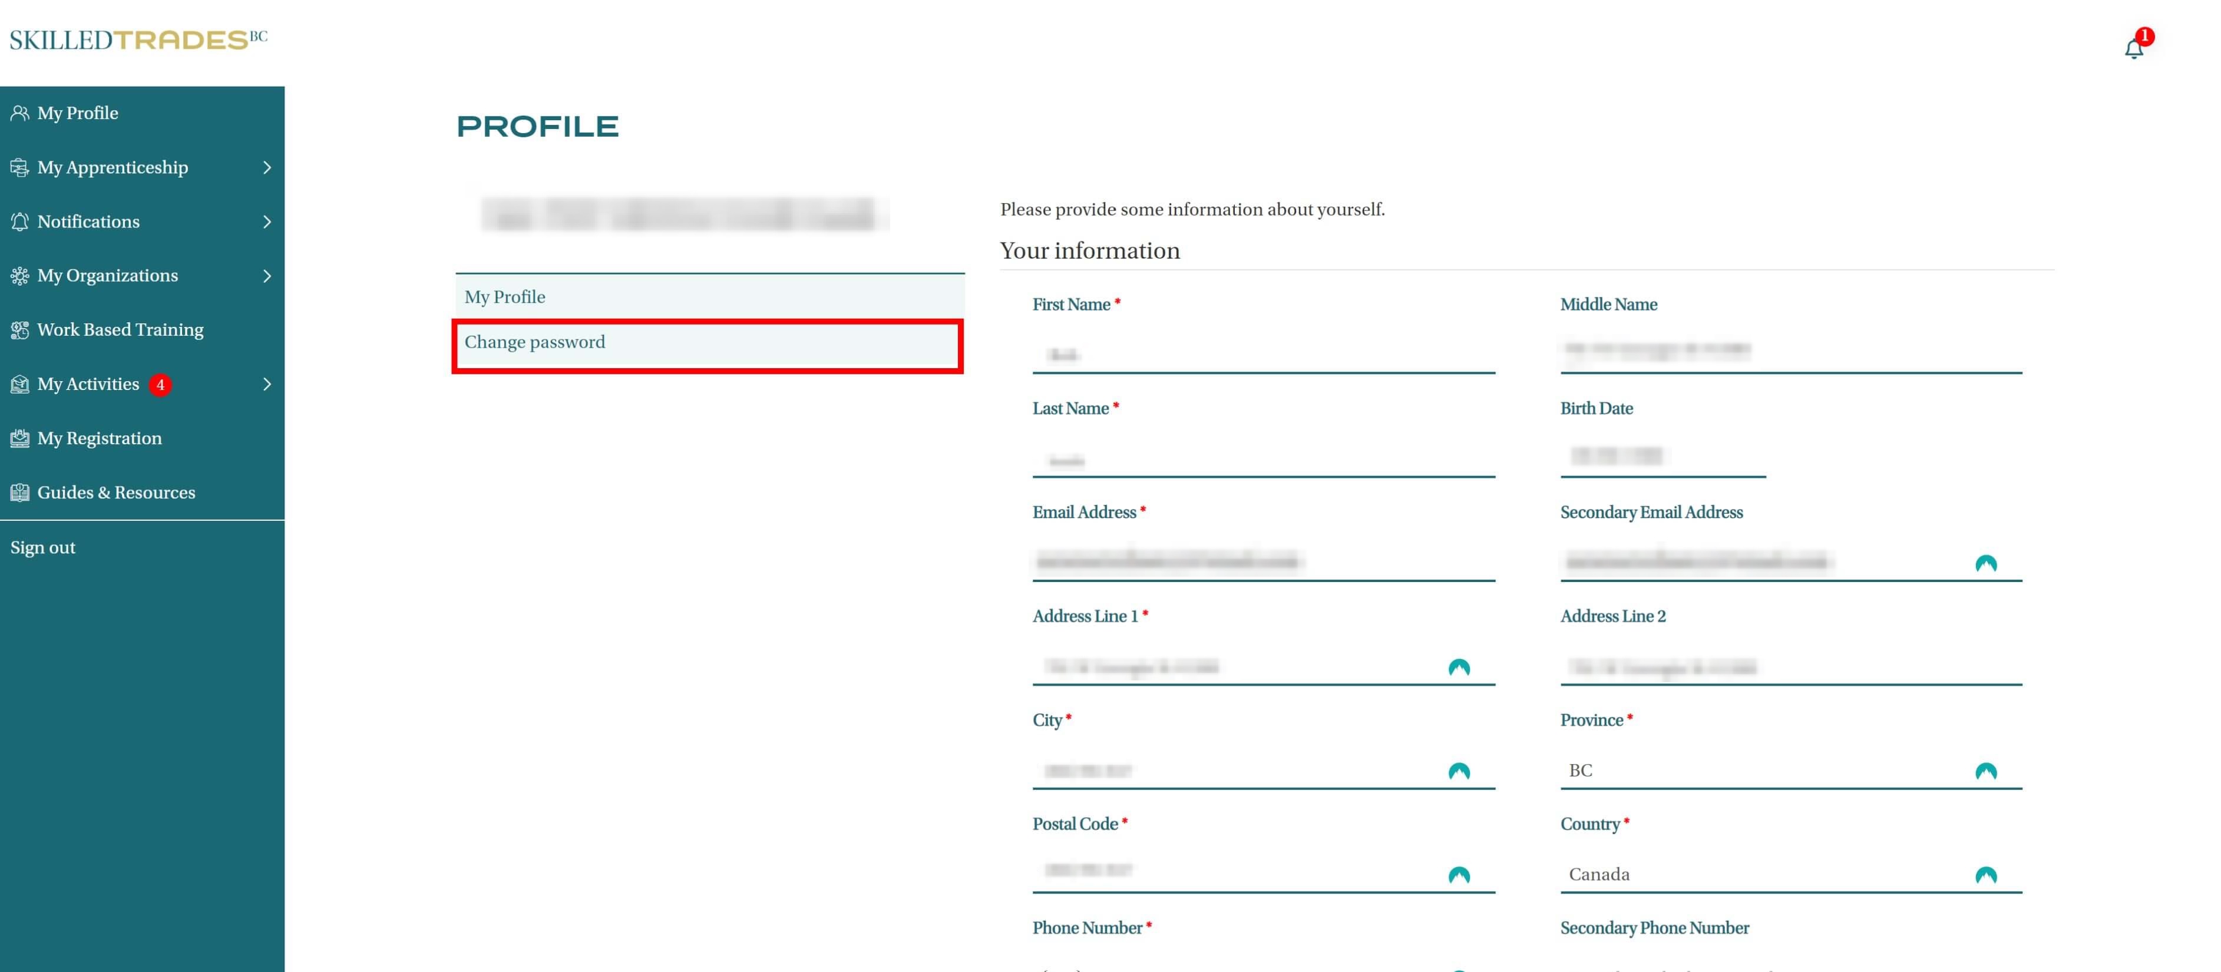The height and width of the screenshot is (972, 2221).
Task: Click the SkilledTradesBC logo
Action: 138,39
